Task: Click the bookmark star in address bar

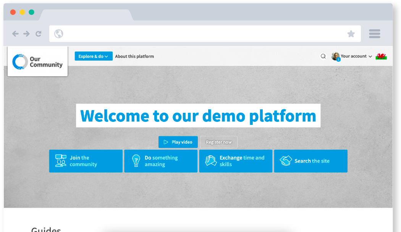Action: [x=351, y=34]
